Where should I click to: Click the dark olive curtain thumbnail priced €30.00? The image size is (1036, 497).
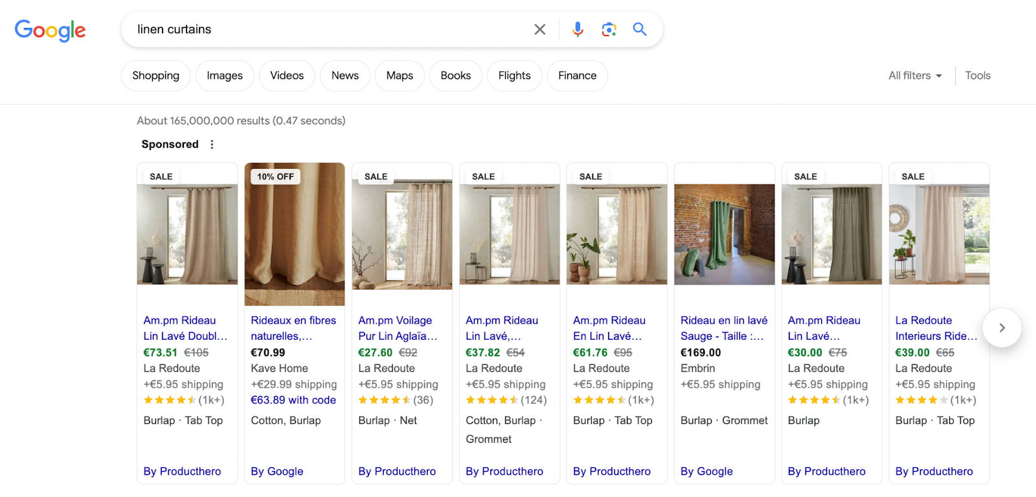pos(832,234)
